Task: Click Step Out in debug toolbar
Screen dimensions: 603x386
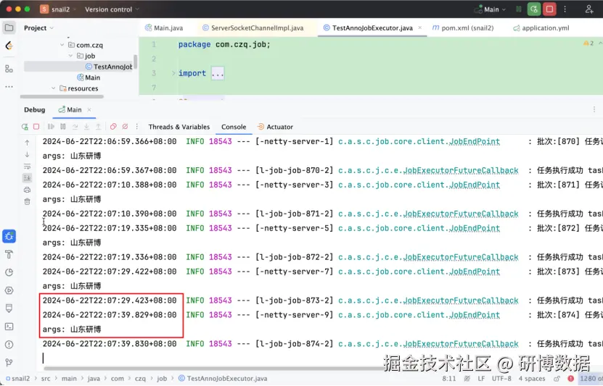Action: click(x=99, y=127)
